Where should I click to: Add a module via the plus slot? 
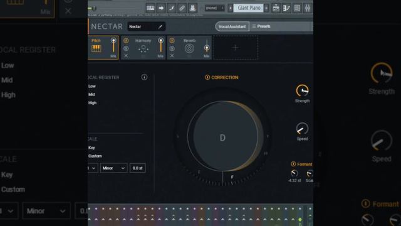coord(236,48)
